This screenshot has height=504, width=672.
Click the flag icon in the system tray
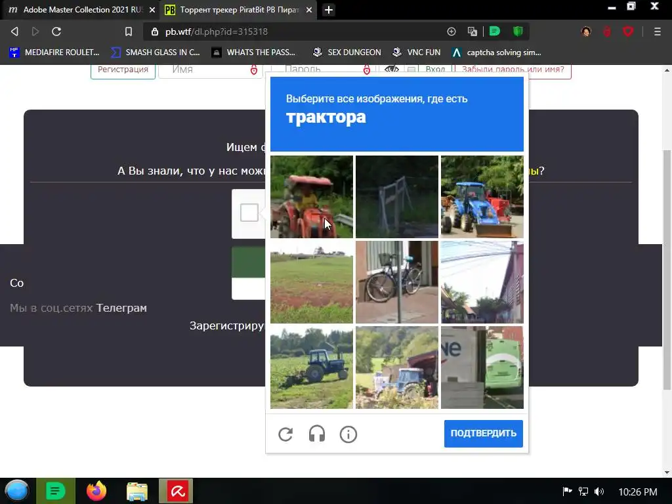pyautogui.click(x=568, y=491)
